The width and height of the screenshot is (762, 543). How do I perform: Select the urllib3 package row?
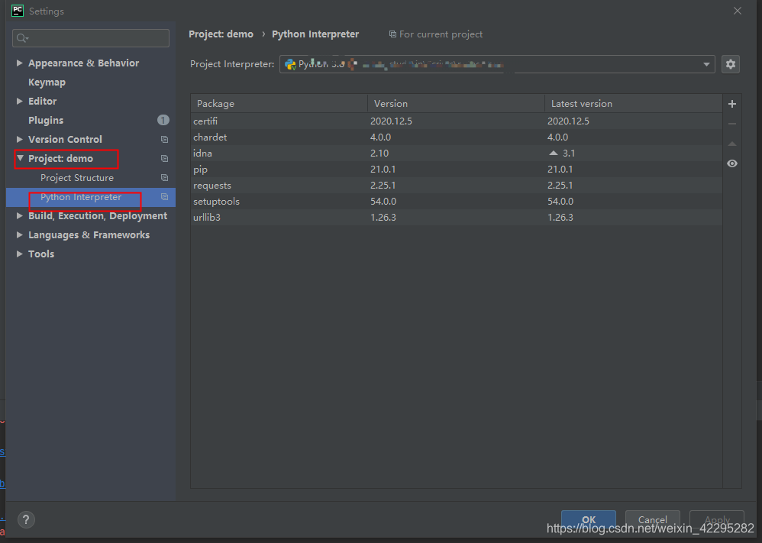tap(457, 218)
